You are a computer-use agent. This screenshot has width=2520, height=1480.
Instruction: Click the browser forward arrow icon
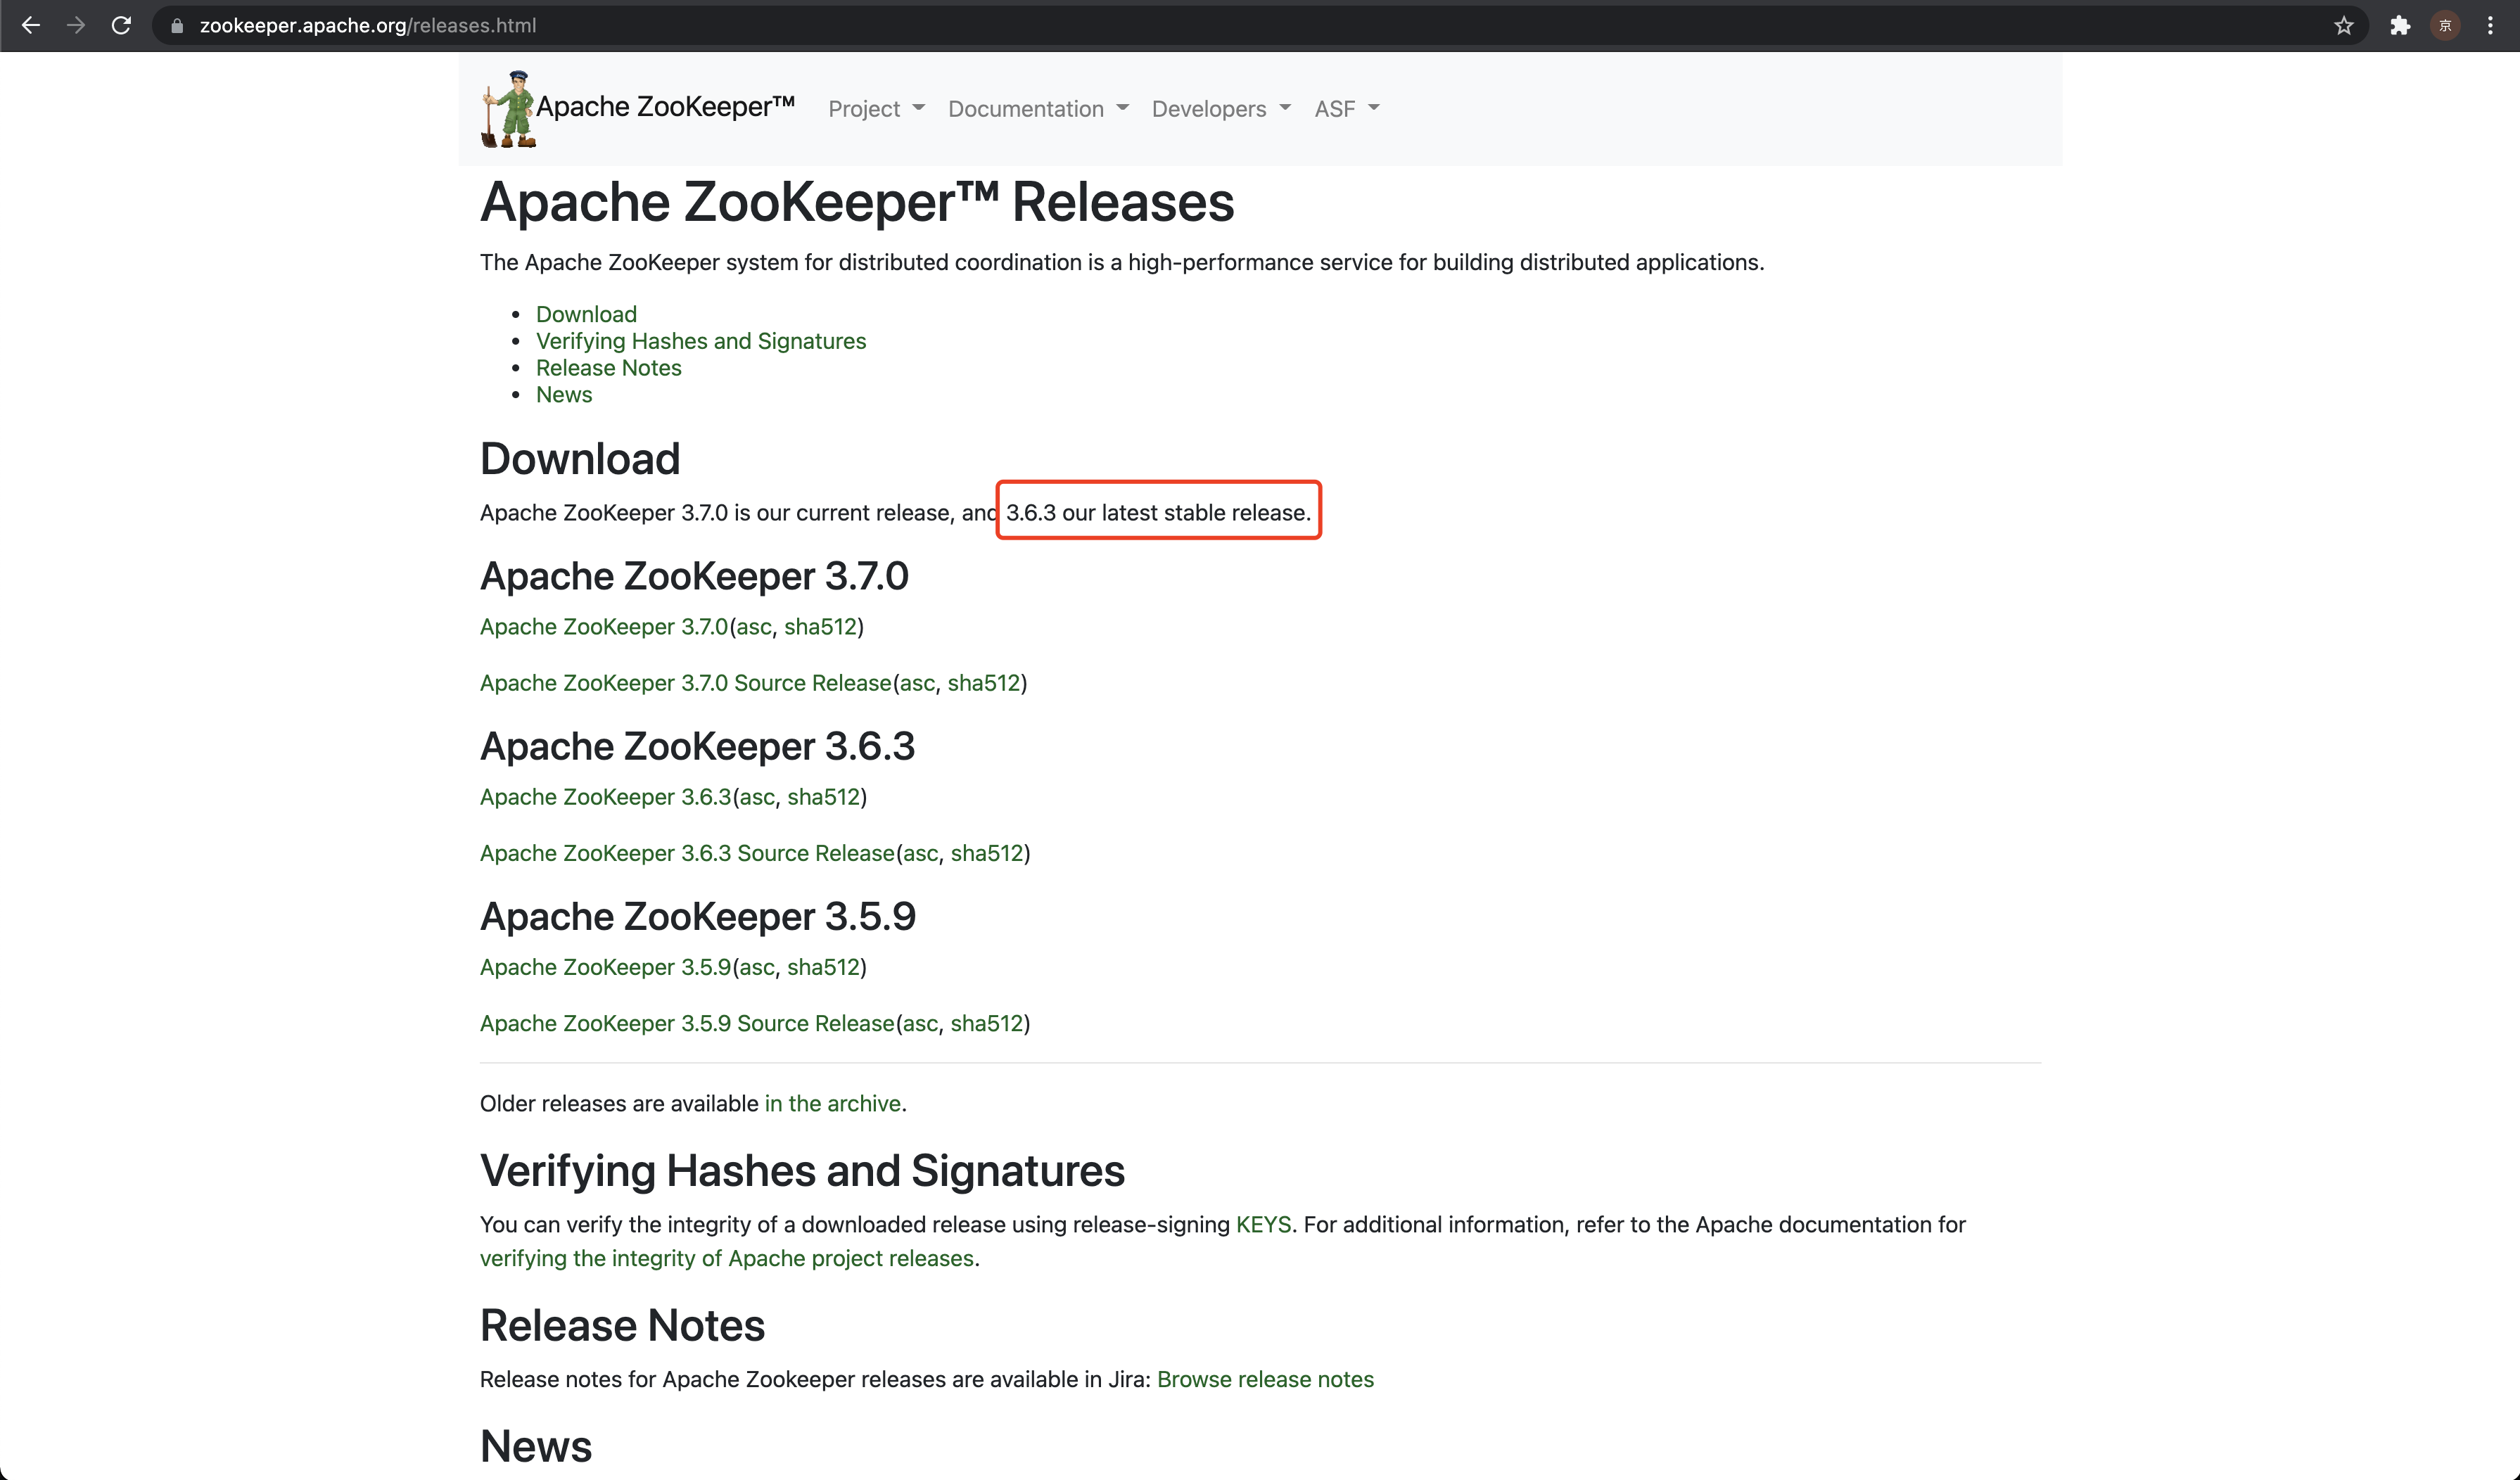(76, 25)
